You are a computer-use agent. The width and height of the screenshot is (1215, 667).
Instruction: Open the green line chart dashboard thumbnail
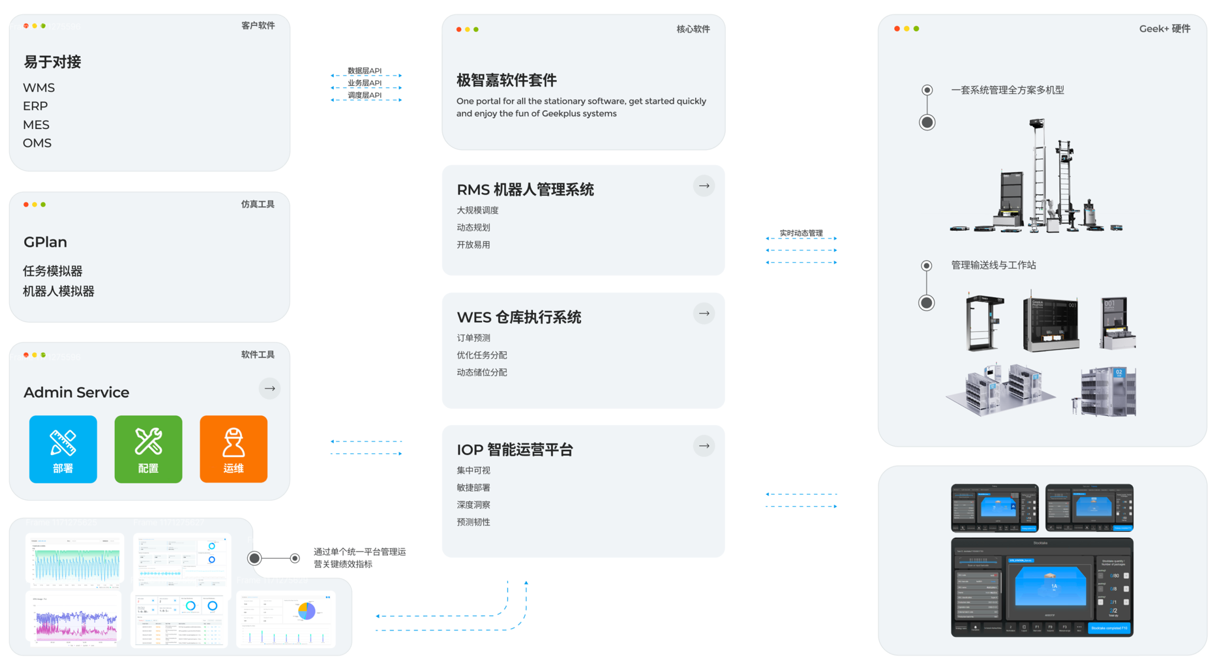tap(75, 560)
